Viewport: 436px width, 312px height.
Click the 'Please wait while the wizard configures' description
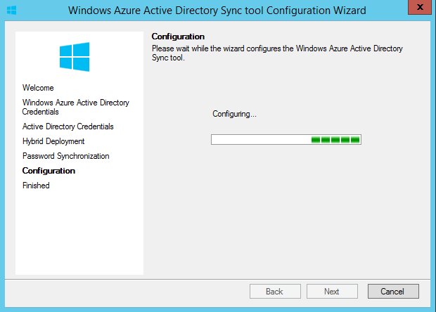click(x=277, y=53)
